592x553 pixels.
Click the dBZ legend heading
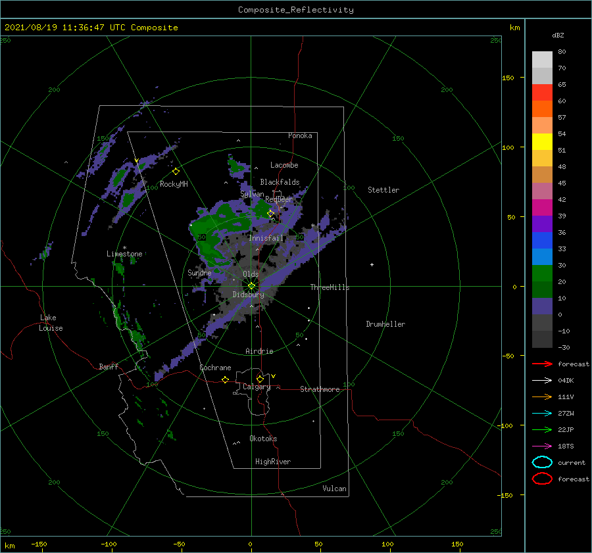pos(558,35)
